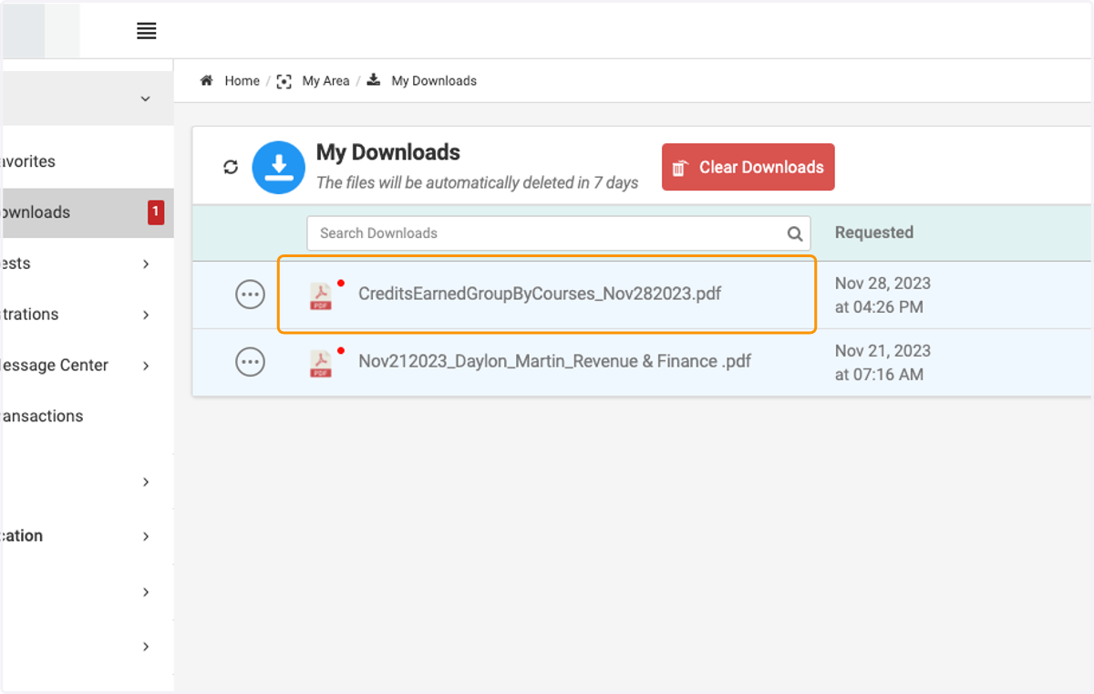
Task: Click the My Downloads heading
Action: tap(388, 152)
